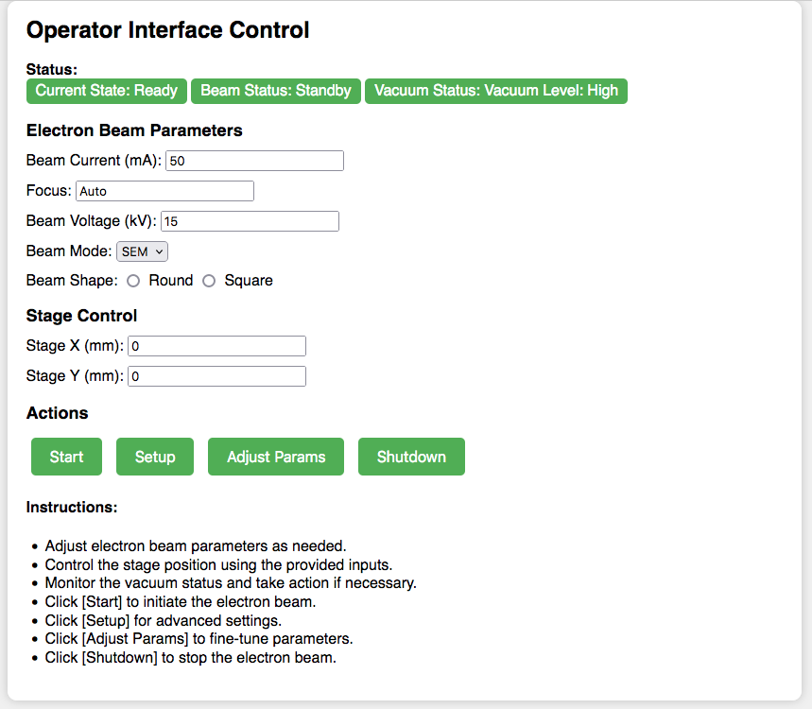Click the Operator Interface Control heading
Viewport: 812px width, 709px height.
(x=167, y=30)
